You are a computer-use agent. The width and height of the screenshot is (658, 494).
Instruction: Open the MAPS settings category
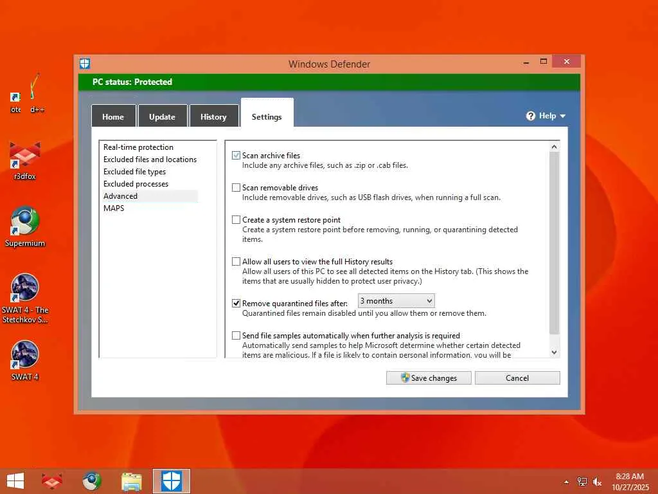pyautogui.click(x=114, y=208)
